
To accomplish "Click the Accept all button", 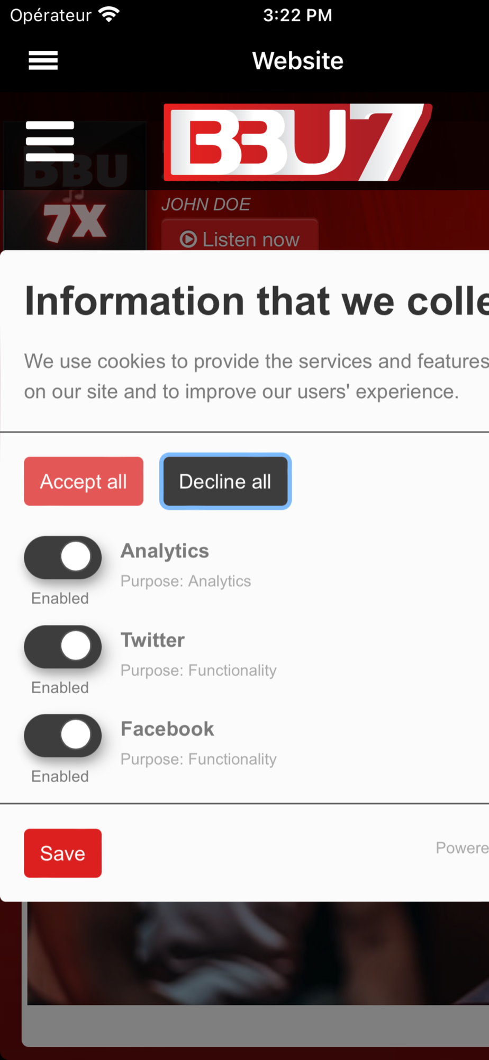I will [84, 481].
